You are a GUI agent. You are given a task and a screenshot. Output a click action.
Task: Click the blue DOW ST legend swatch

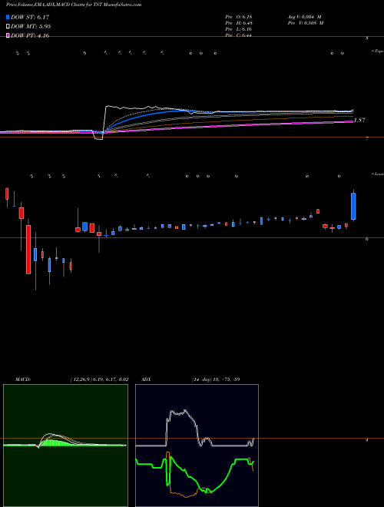pos(8,17)
